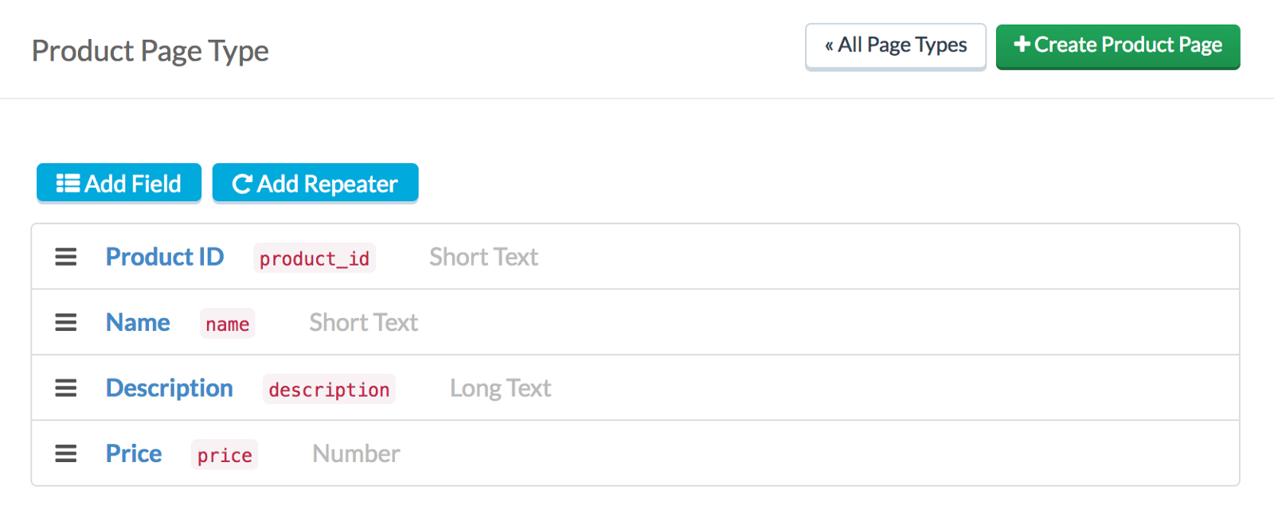This screenshot has height=517, width=1274.
Task: Click the Add Field button label
Action: point(133,184)
